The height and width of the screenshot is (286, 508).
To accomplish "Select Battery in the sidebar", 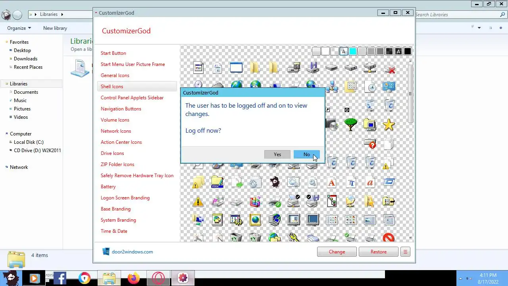I will [x=108, y=187].
